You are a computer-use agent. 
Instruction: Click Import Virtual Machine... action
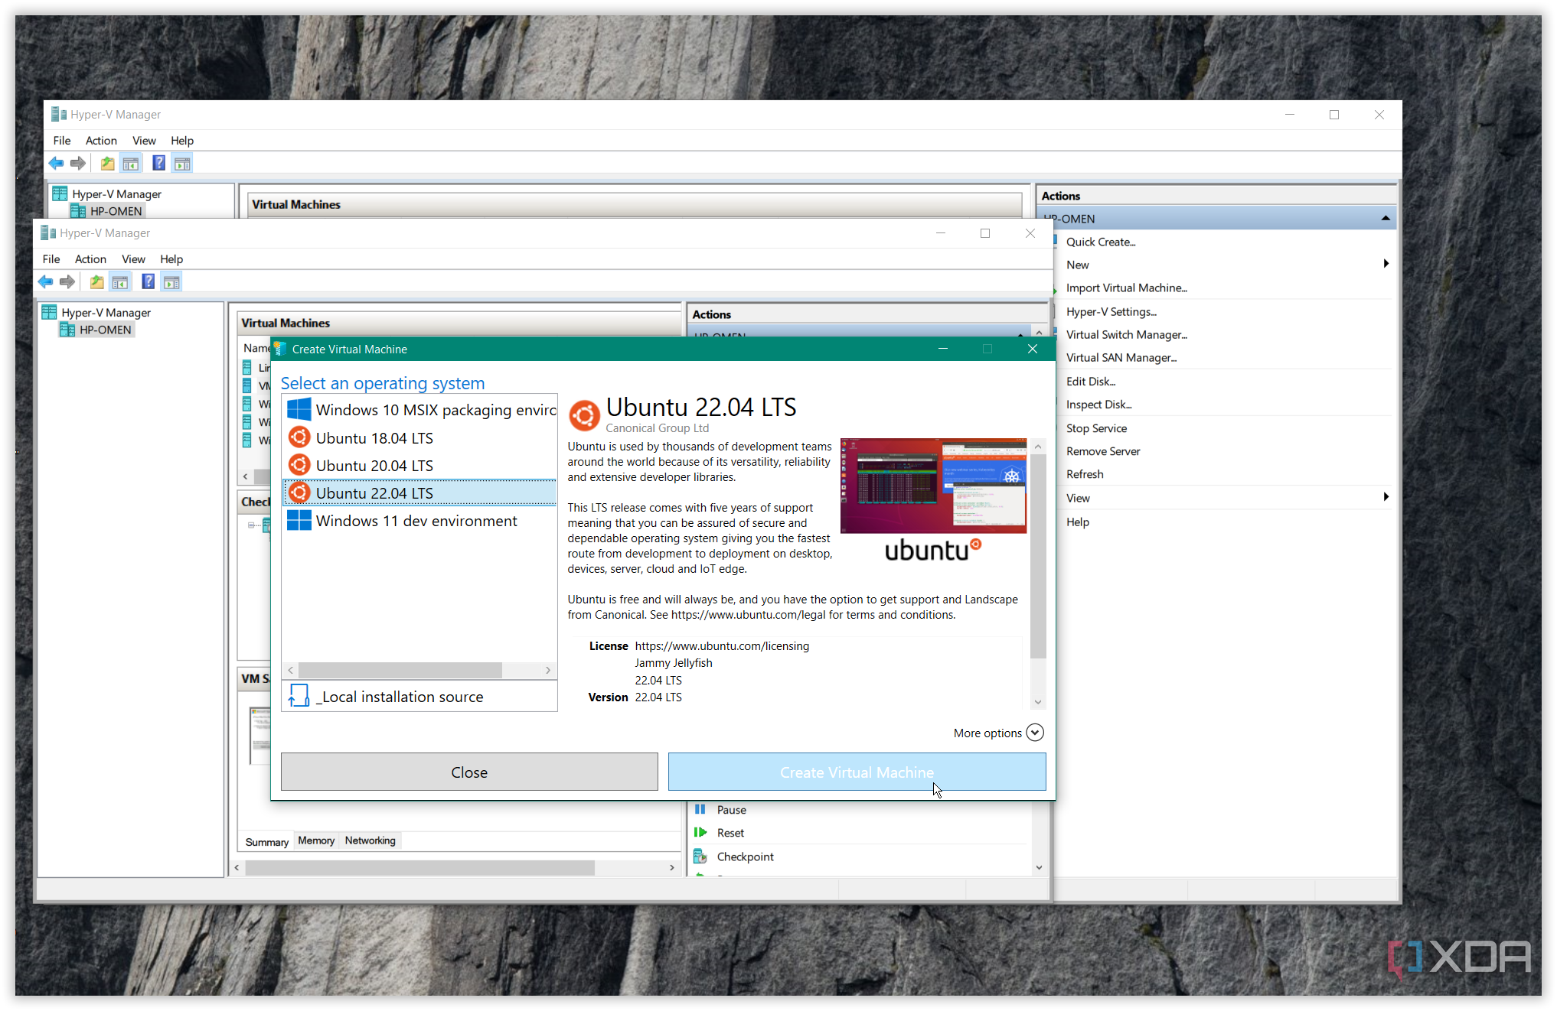pos(1127,288)
